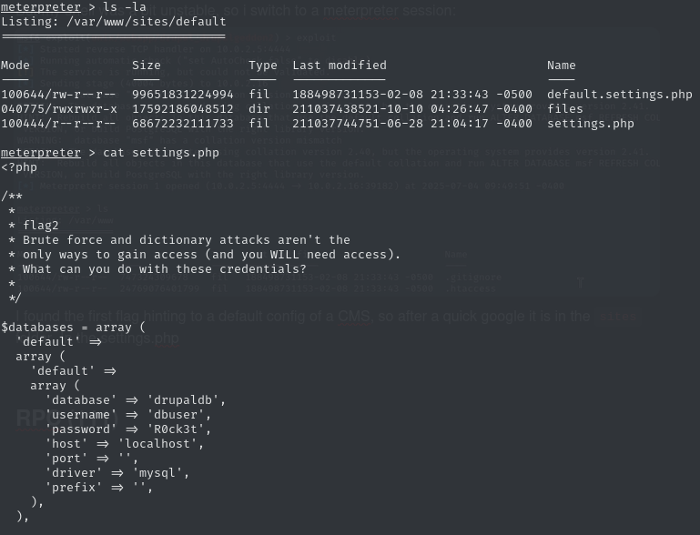The height and width of the screenshot is (535, 700).
Task: Click the Name column header
Action: tap(562, 66)
